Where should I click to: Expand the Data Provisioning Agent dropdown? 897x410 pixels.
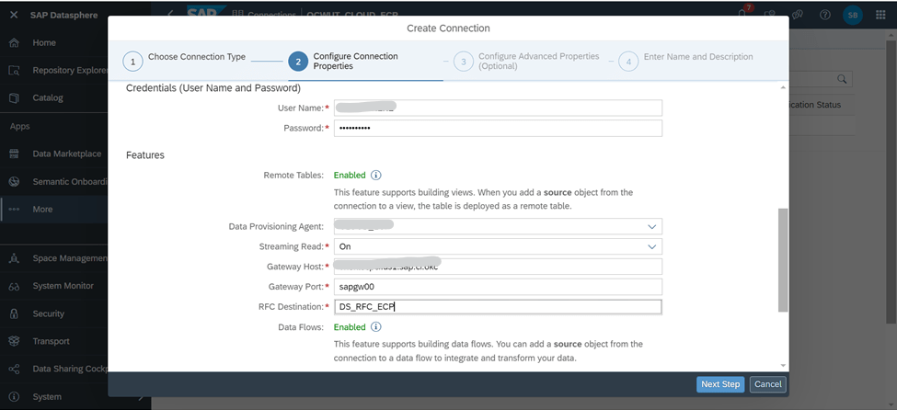click(x=651, y=226)
